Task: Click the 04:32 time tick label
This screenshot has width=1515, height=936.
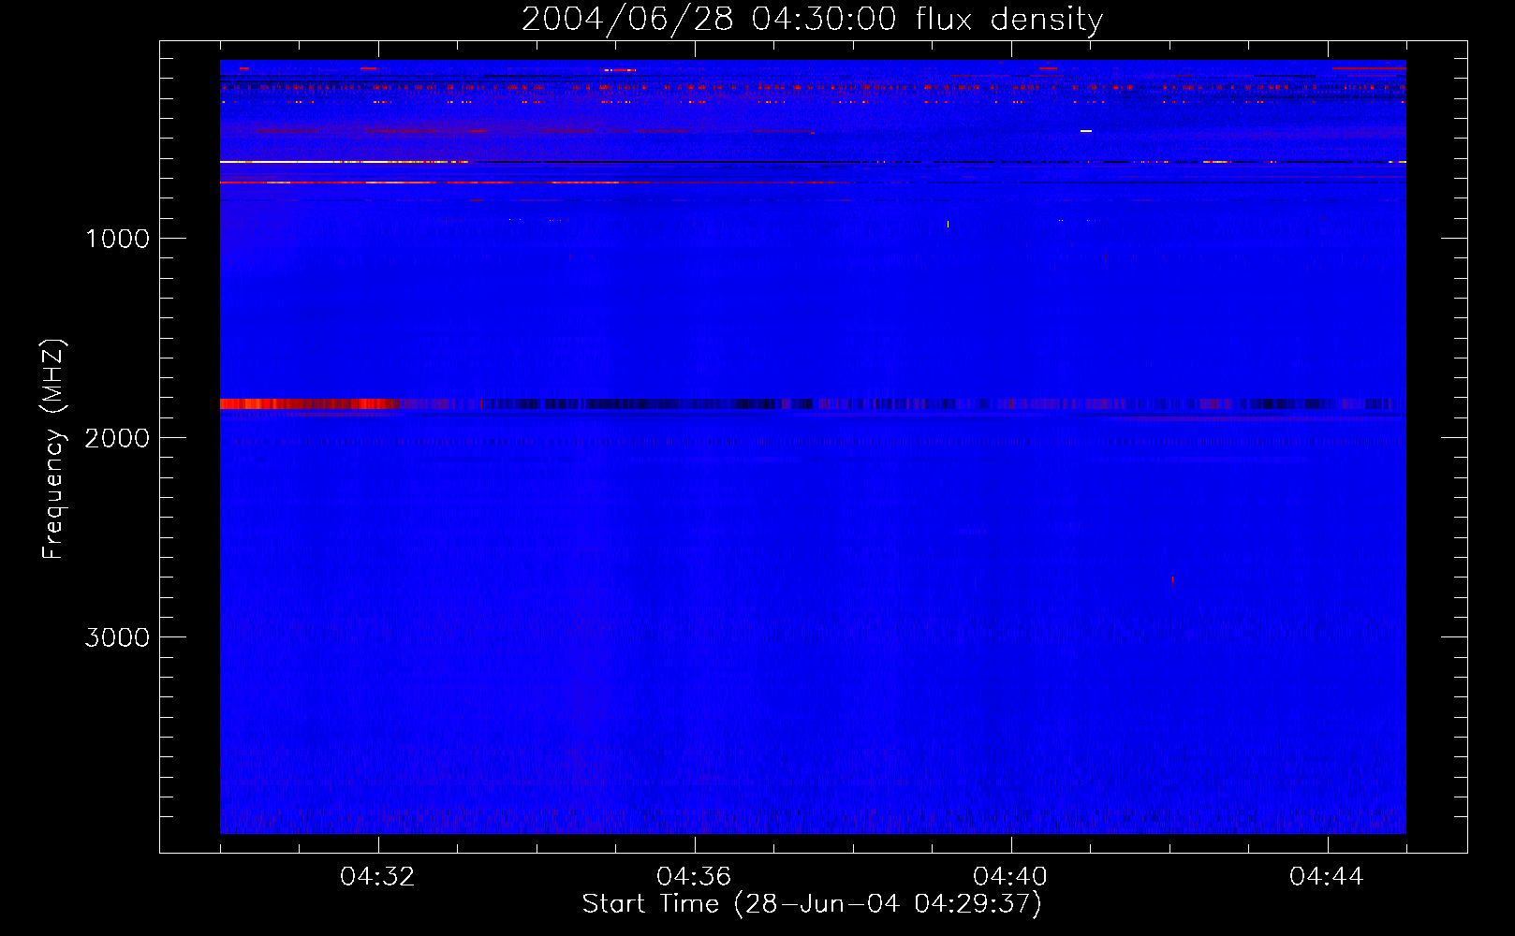Action: [x=378, y=877]
